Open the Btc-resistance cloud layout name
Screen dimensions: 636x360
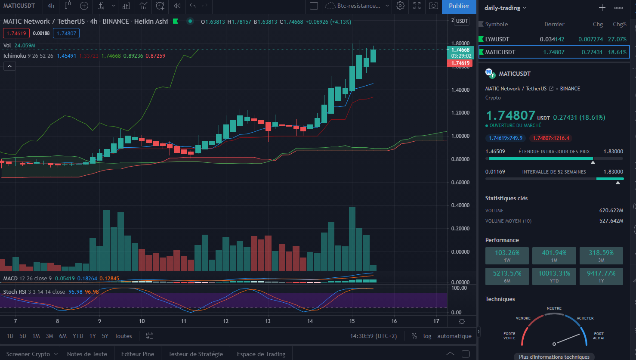pyautogui.click(x=353, y=6)
